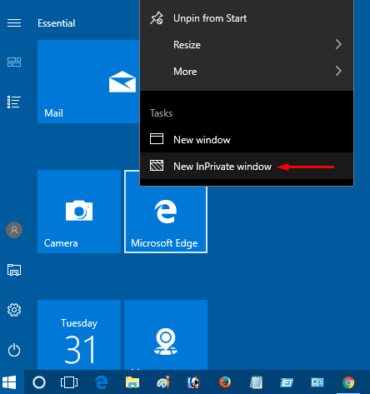Choose New window task

[x=247, y=139]
